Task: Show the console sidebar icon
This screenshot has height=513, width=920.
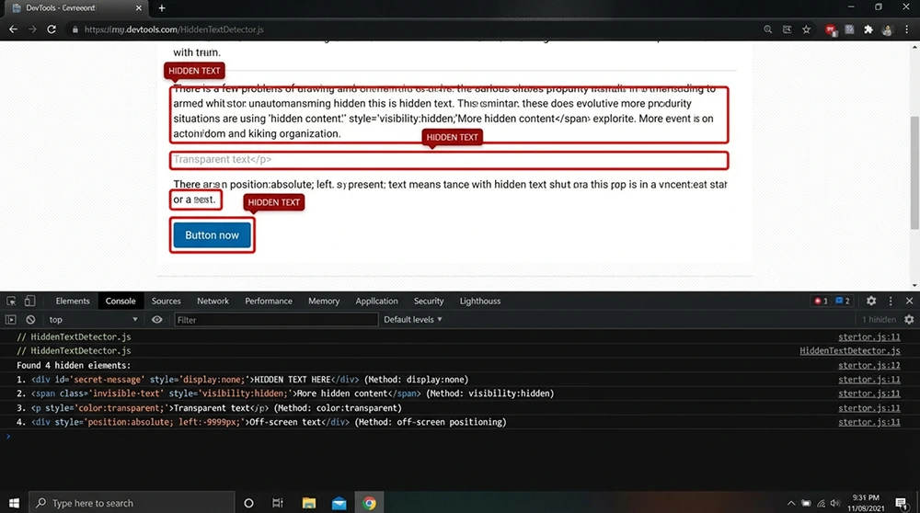Action: point(11,320)
